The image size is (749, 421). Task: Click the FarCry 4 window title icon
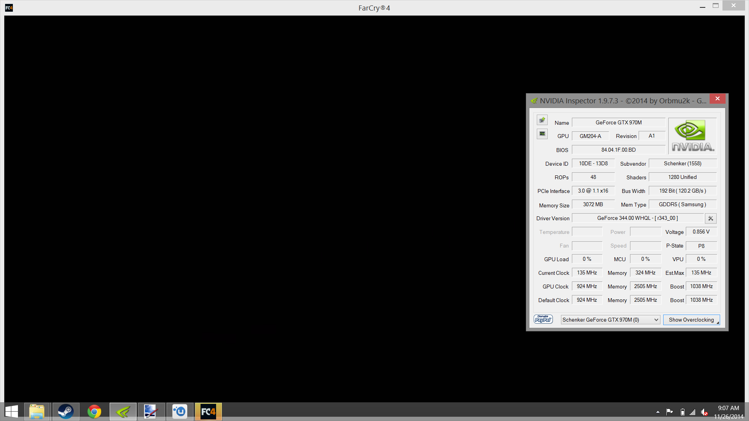coord(9,8)
